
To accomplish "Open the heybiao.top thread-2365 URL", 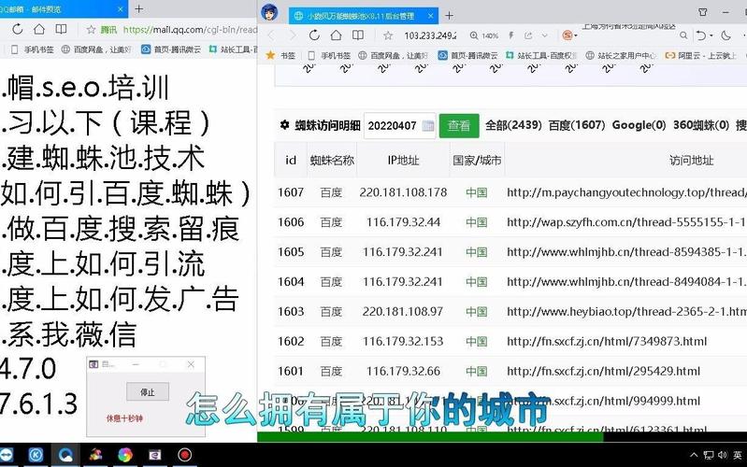I will pos(626,311).
